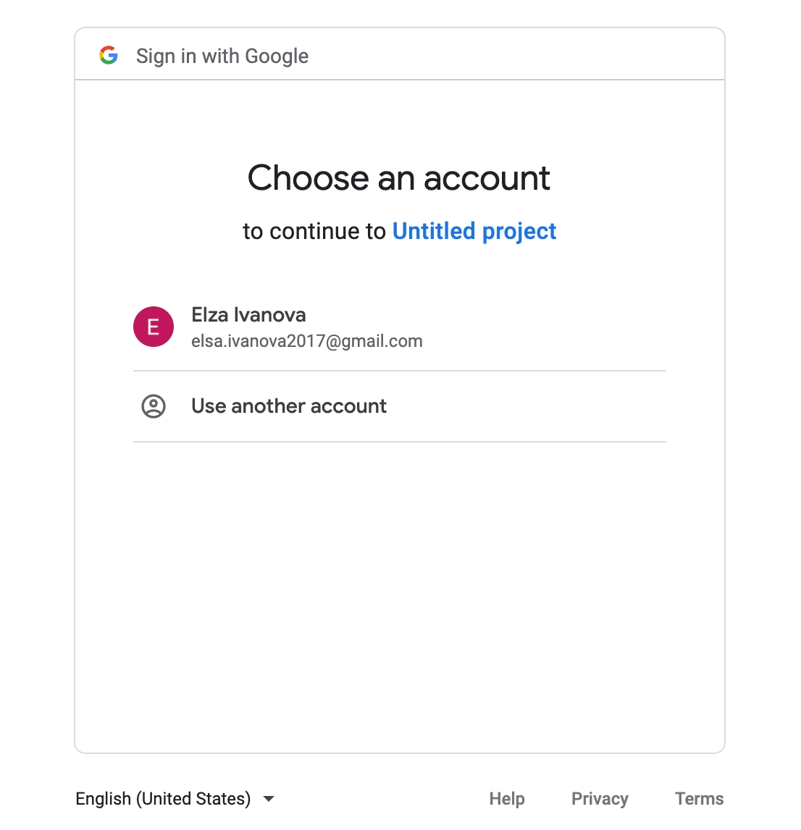Click the Google G logo
This screenshot has width=801, height=830.
[x=109, y=55]
